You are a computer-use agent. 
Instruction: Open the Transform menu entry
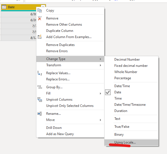[70, 65]
